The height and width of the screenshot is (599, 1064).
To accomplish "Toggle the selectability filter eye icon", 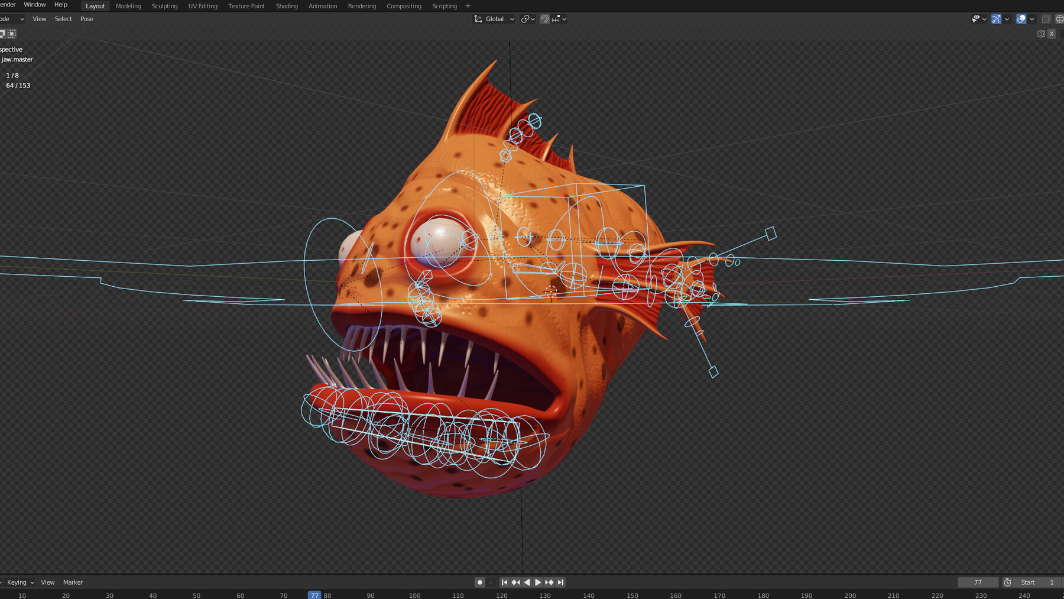I will (x=975, y=19).
